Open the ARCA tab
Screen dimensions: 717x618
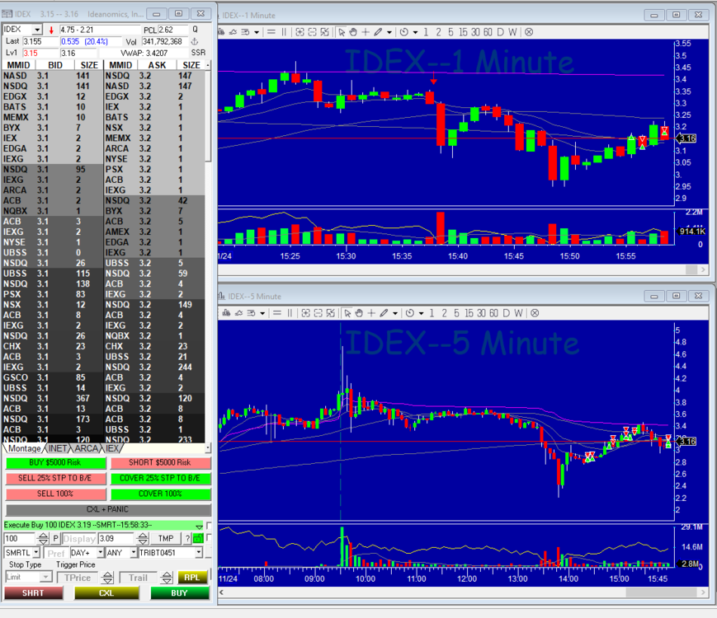tap(87, 448)
